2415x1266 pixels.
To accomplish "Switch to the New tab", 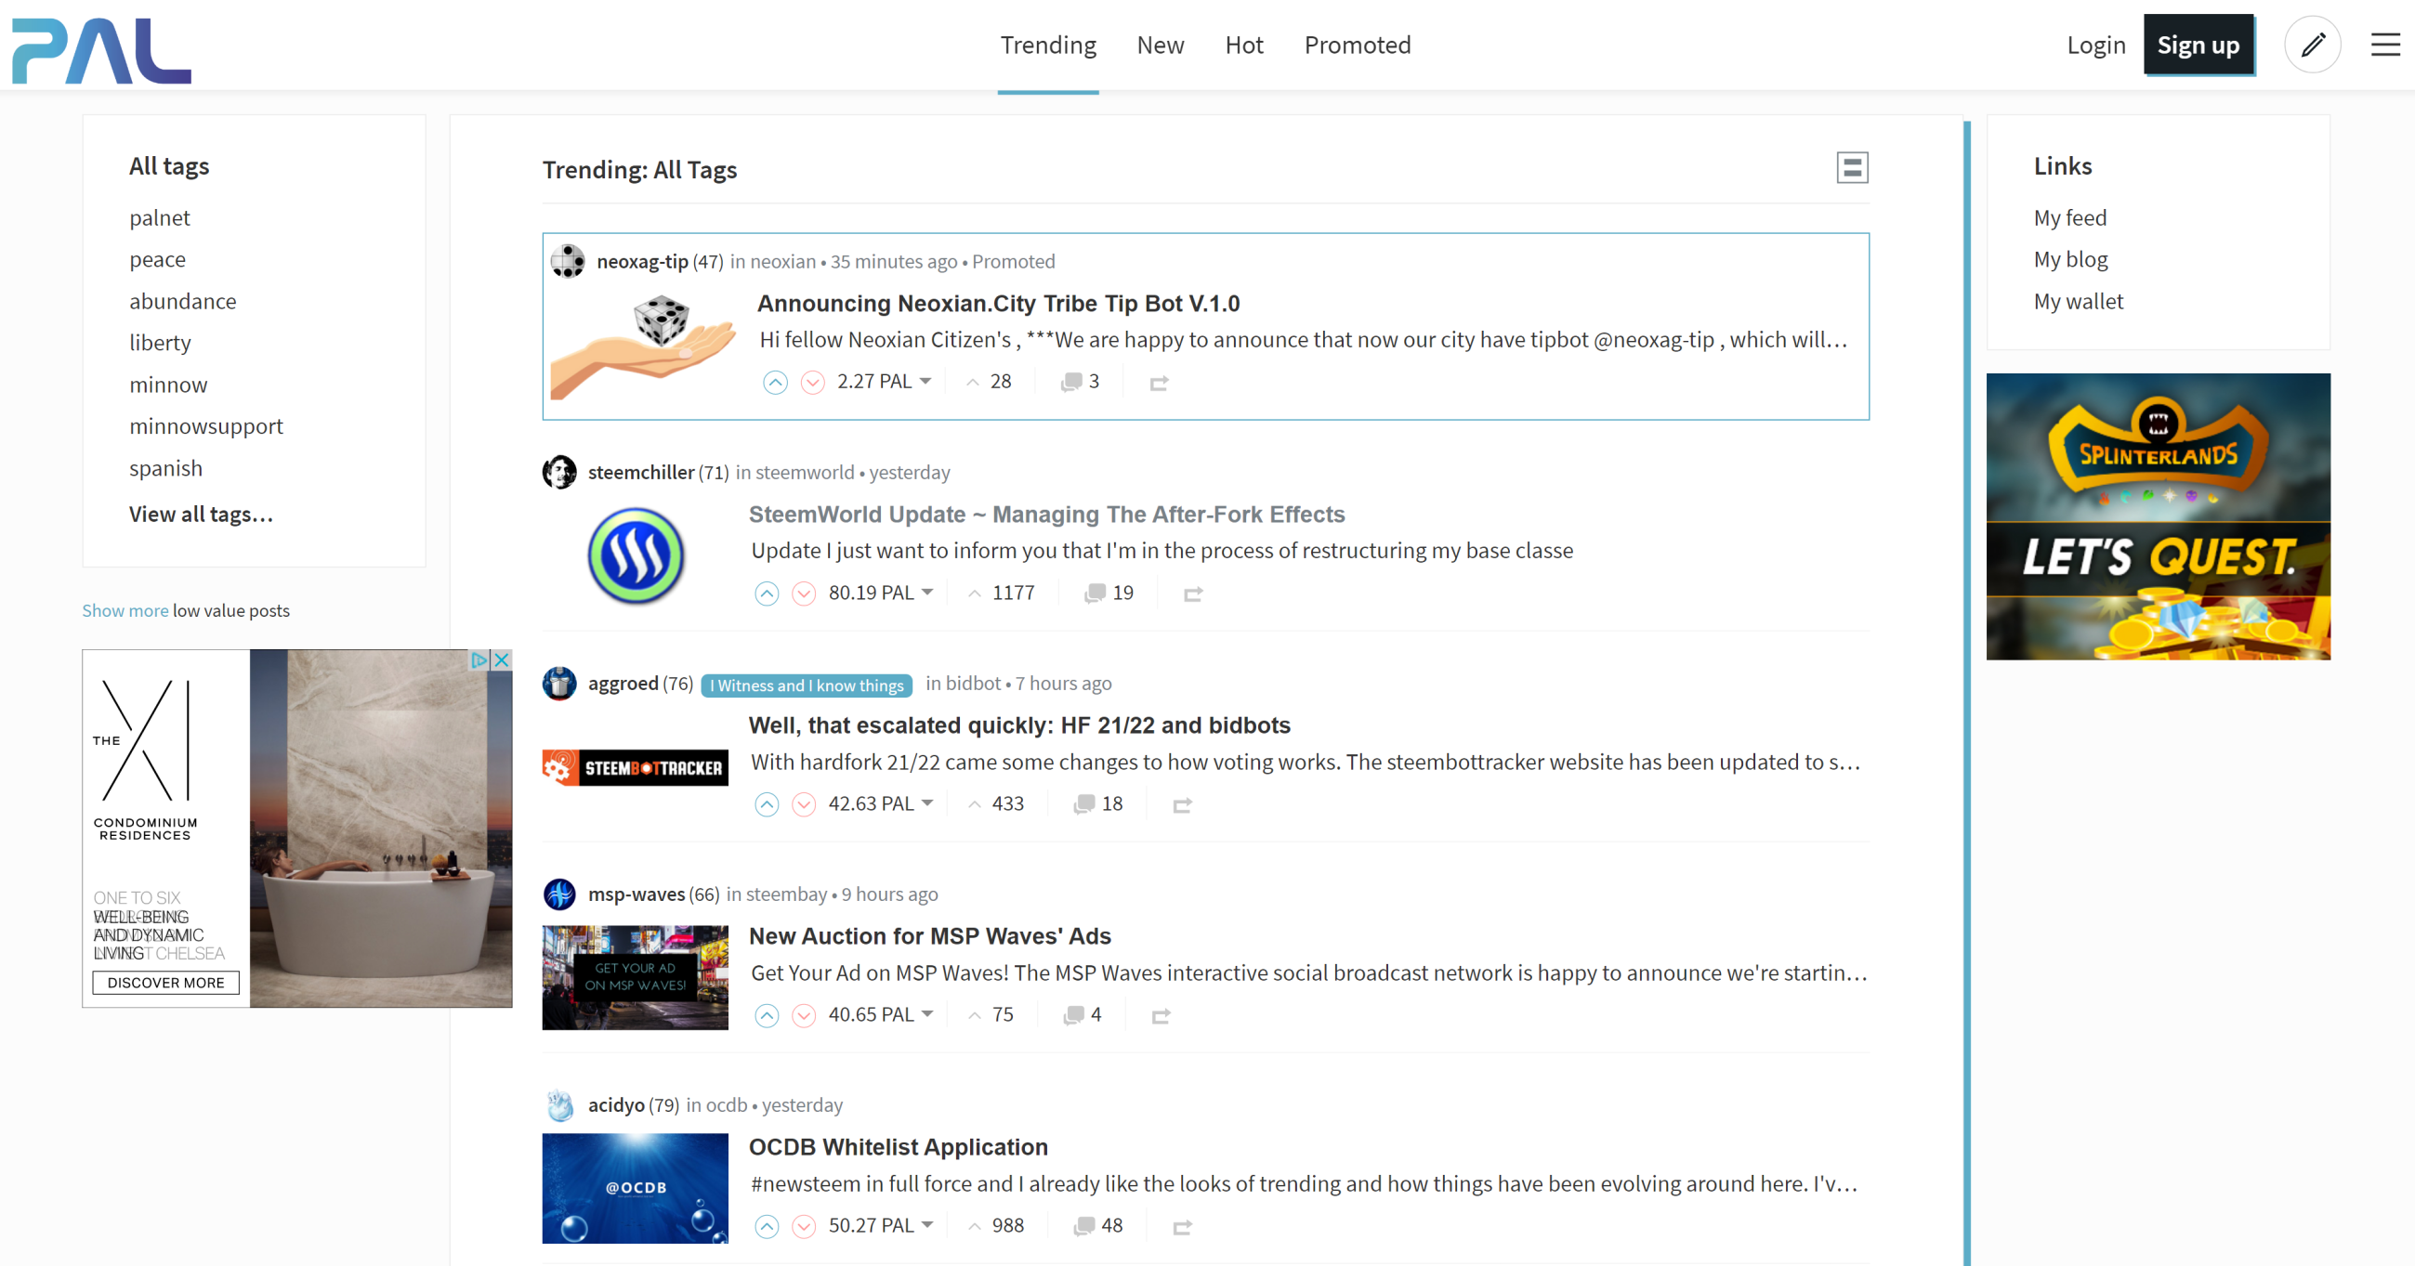I will [1160, 45].
